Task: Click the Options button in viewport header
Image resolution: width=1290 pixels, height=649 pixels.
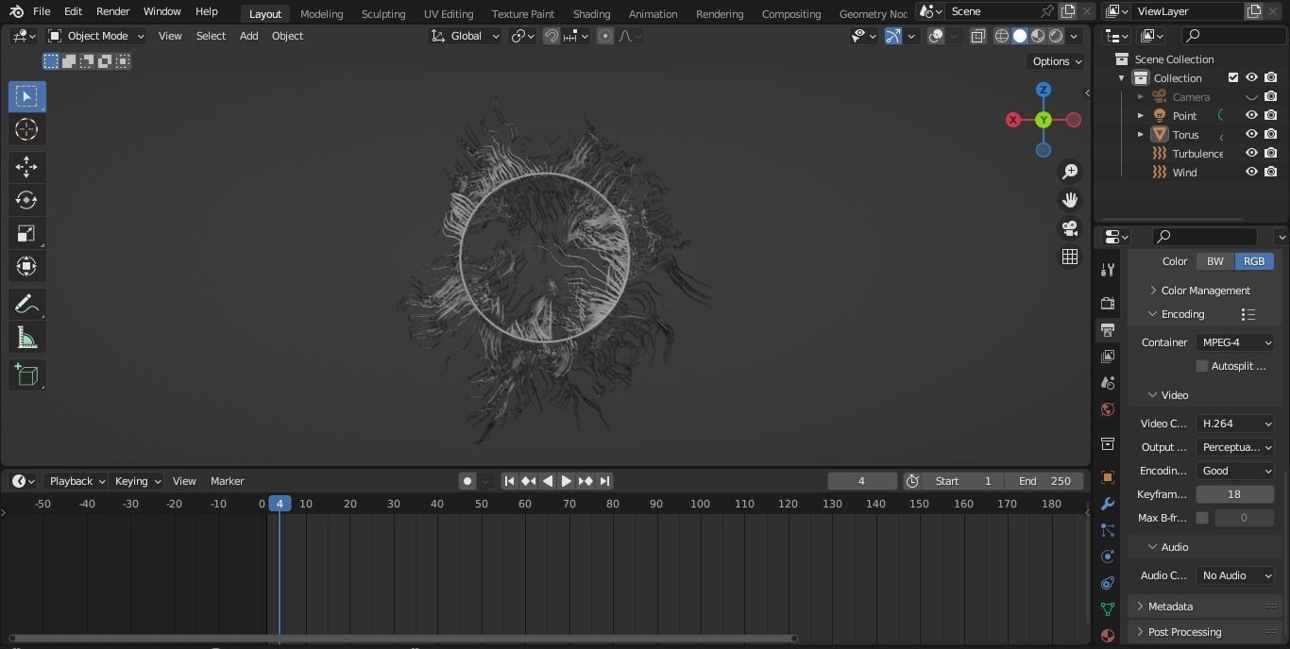Action: point(1054,60)
